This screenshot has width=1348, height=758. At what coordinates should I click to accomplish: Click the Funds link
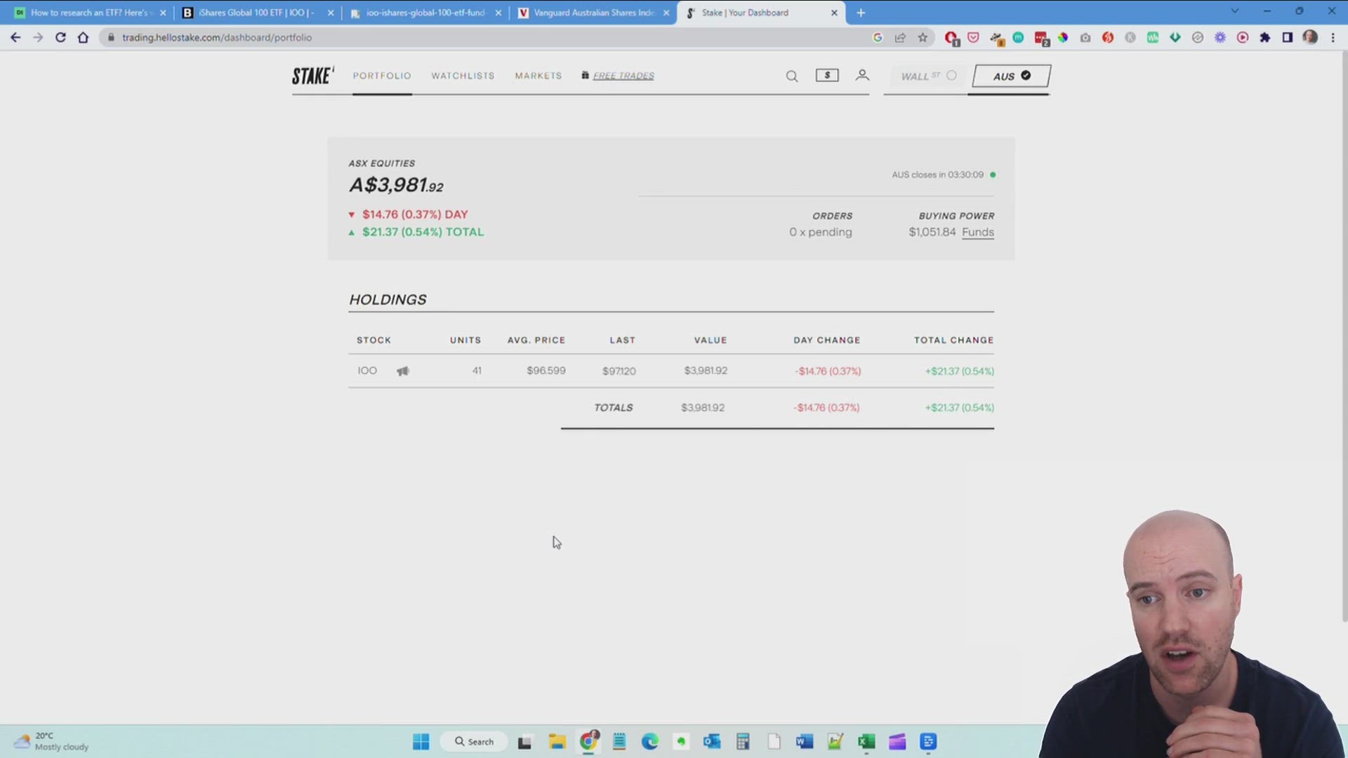click(x=978, y=232)
